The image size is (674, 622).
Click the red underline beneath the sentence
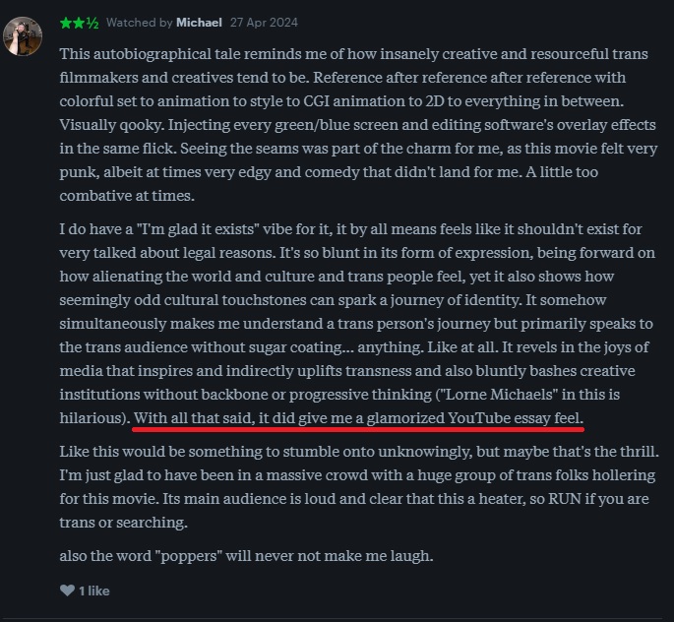358,428
